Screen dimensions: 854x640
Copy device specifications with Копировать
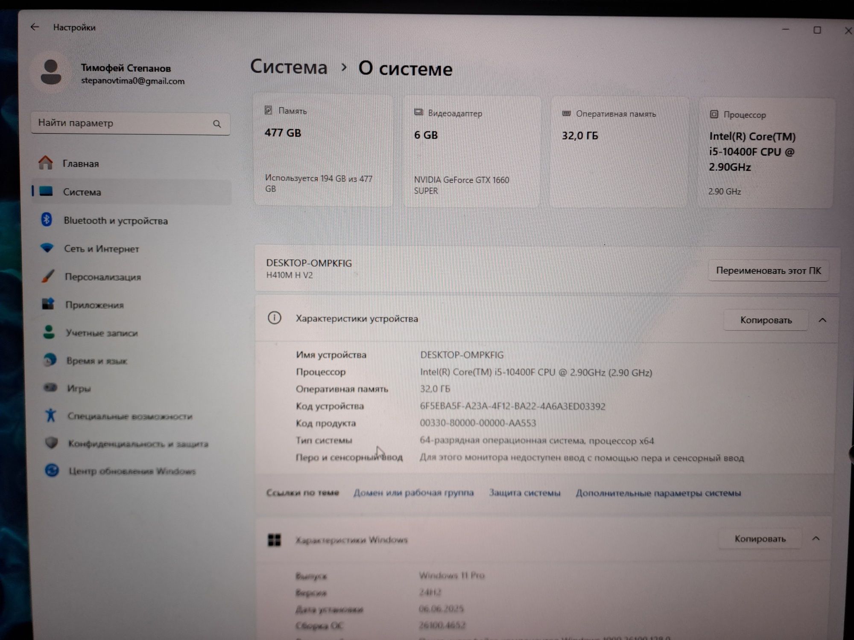[x=766, y=320]
